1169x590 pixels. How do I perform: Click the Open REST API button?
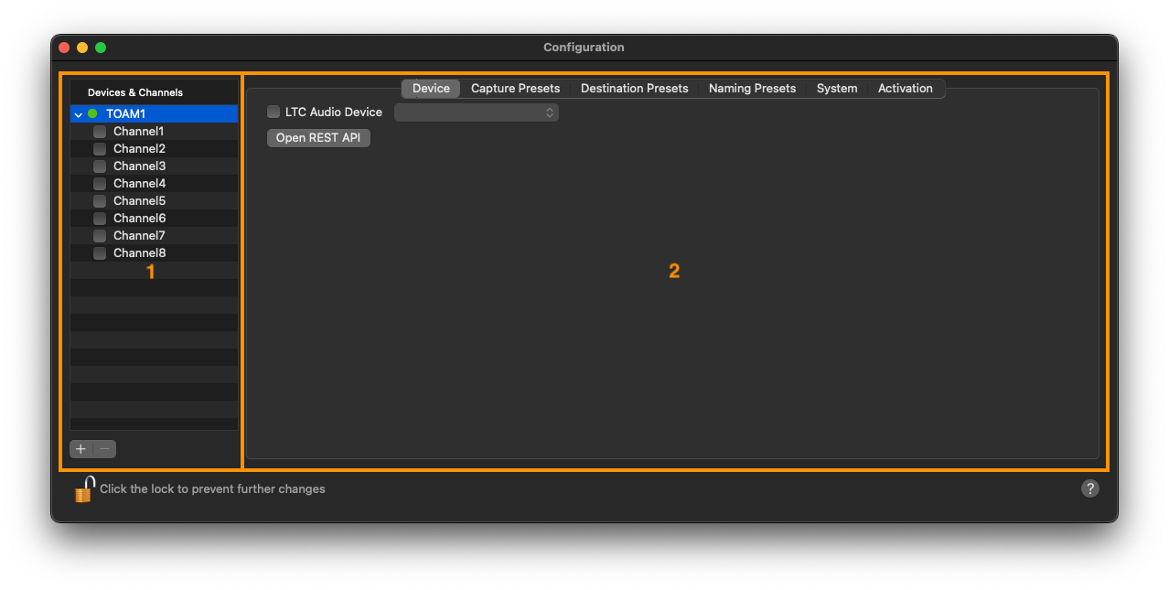[318, 138]
